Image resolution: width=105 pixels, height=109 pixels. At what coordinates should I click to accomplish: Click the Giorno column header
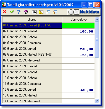32,19
